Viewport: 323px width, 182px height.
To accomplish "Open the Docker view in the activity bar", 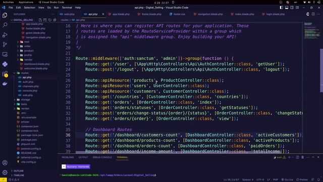I will coord(5,83).
